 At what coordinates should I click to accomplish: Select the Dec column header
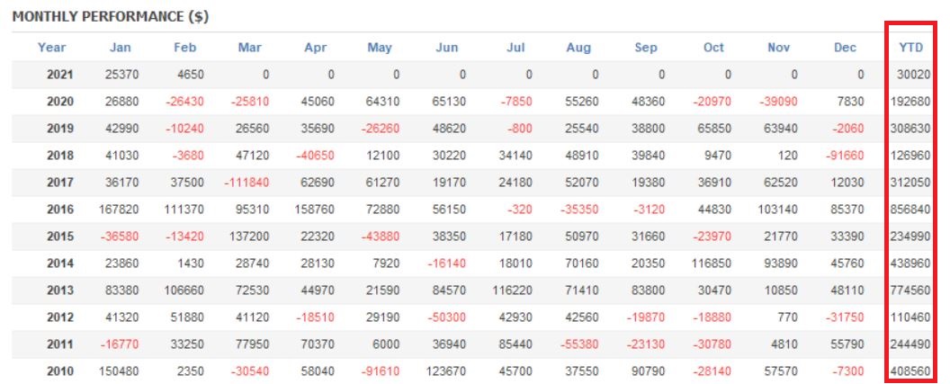tap(845, 48)
